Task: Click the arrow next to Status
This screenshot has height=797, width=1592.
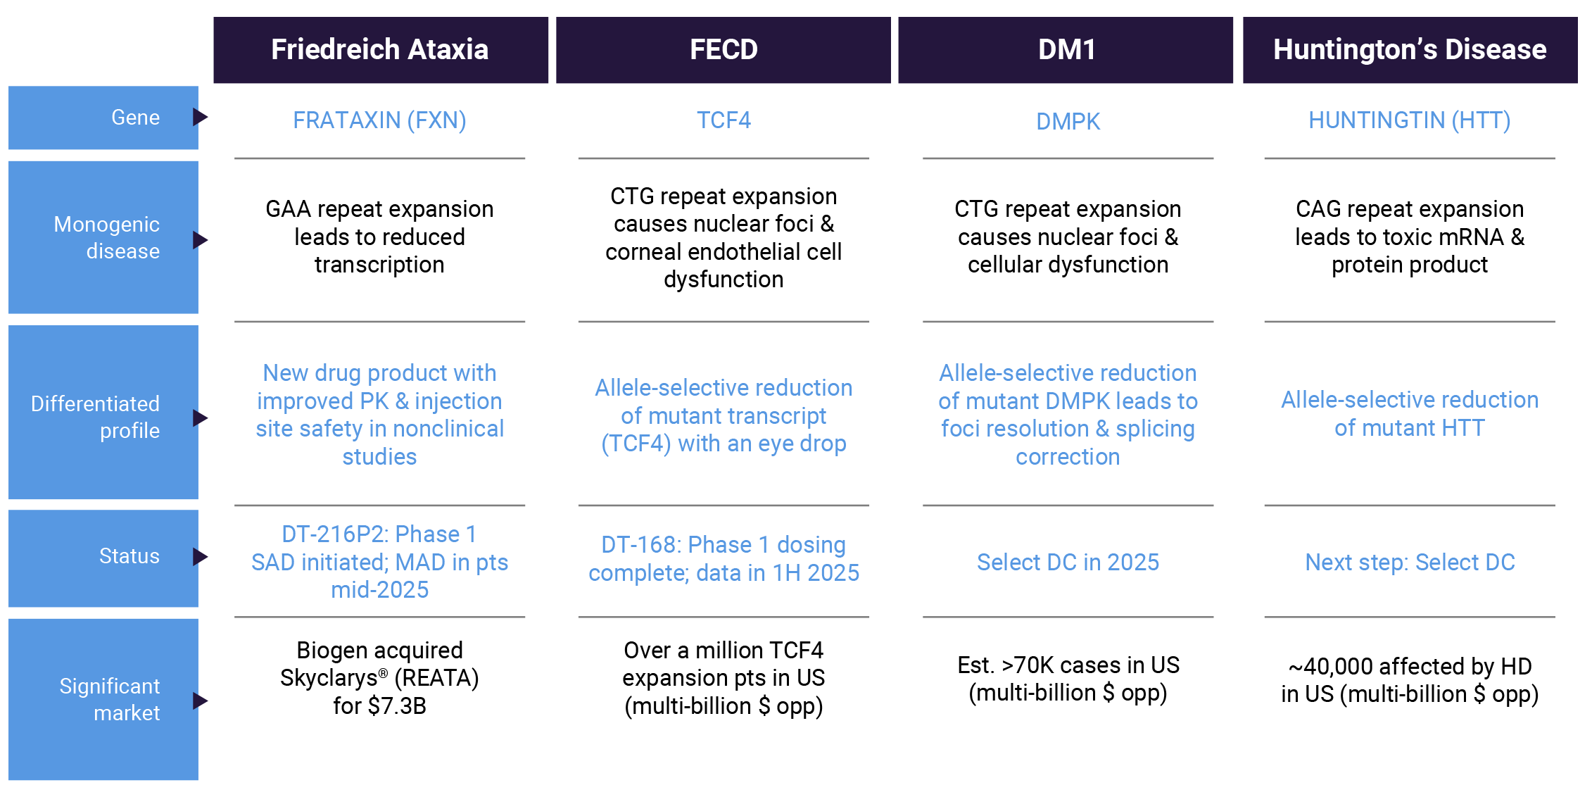Action: [x=201, y=557]
